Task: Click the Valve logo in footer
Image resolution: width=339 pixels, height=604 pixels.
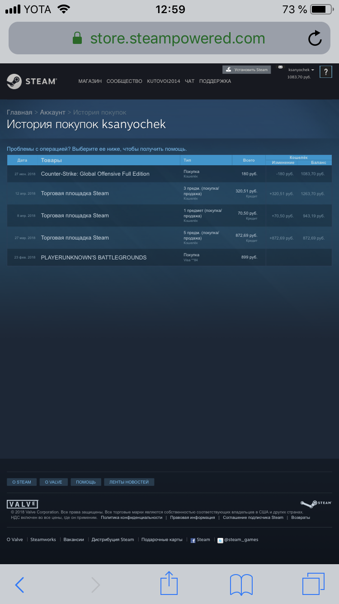Action: (23, 504)
